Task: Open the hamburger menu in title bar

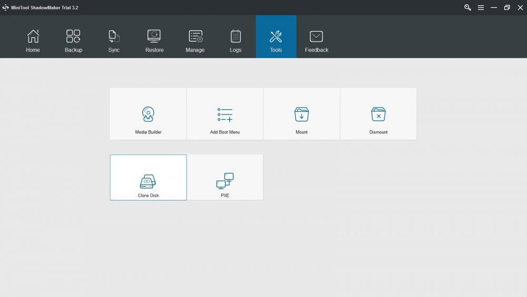Action: [481, 7]
